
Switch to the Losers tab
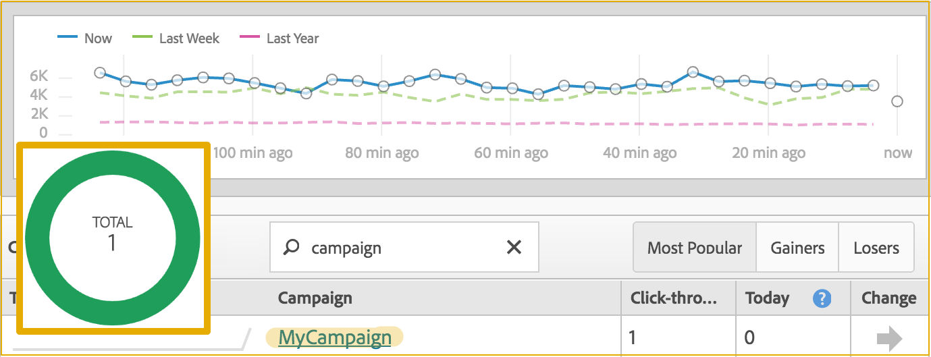tap(876, 248)
